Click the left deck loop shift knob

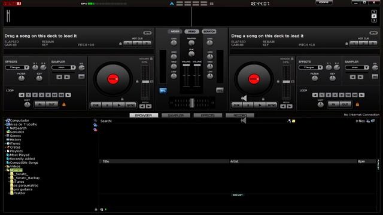(x=27, y=105)
